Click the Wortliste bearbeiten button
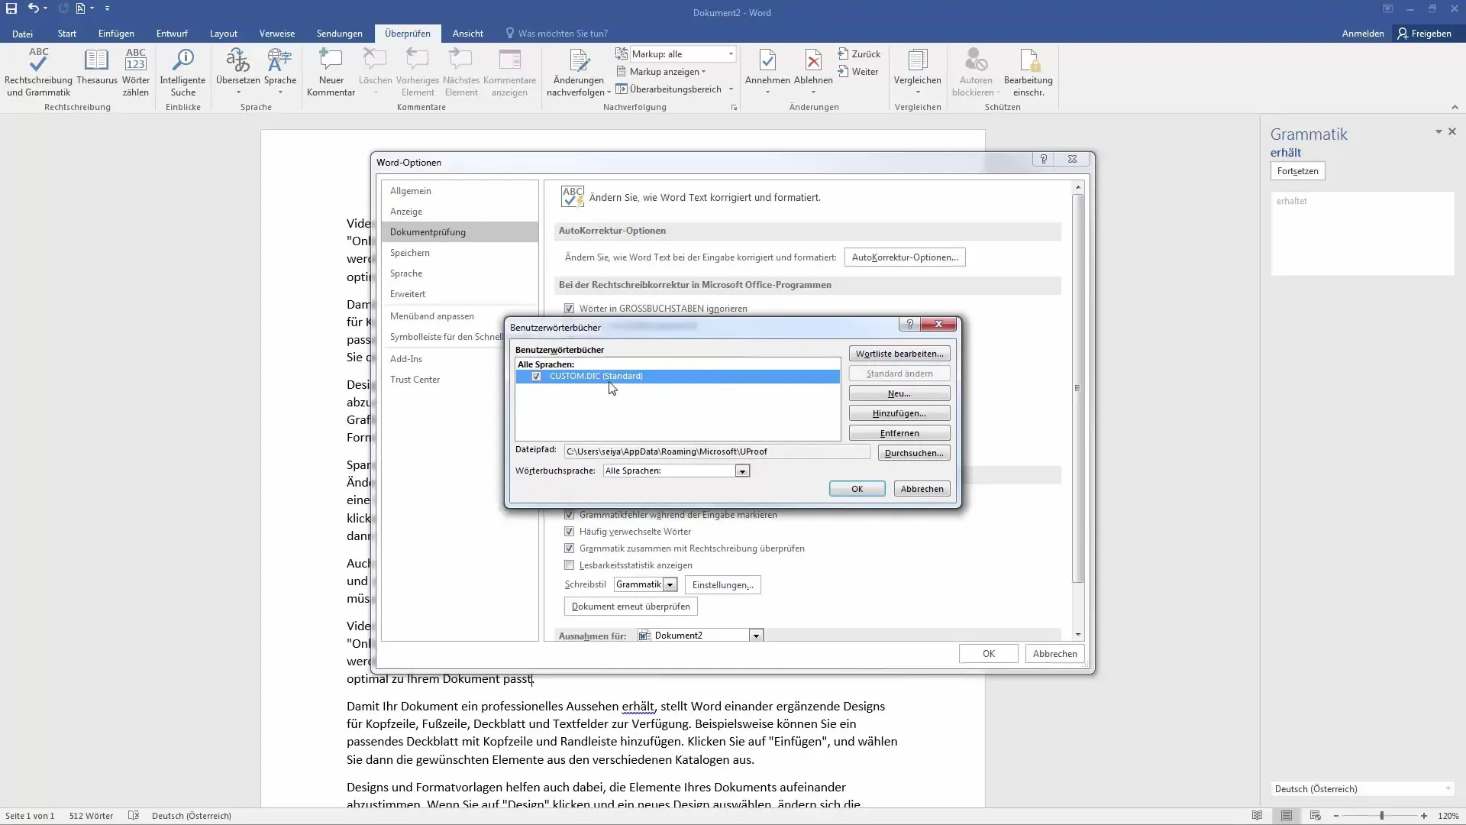Viewport: 1466px width, 825px height. pos(899,354)
